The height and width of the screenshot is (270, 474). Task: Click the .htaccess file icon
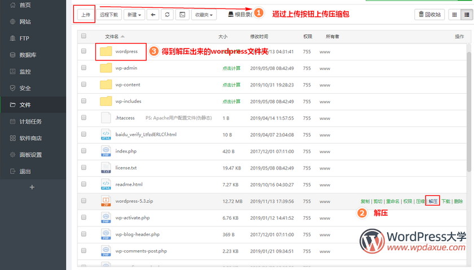[x=106, y=117]
